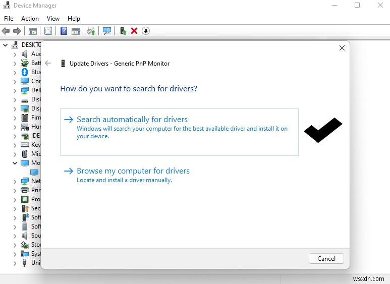Click the Bluetooth icon in device tree
The image size is (390, 284).
[x=24, y=72]
